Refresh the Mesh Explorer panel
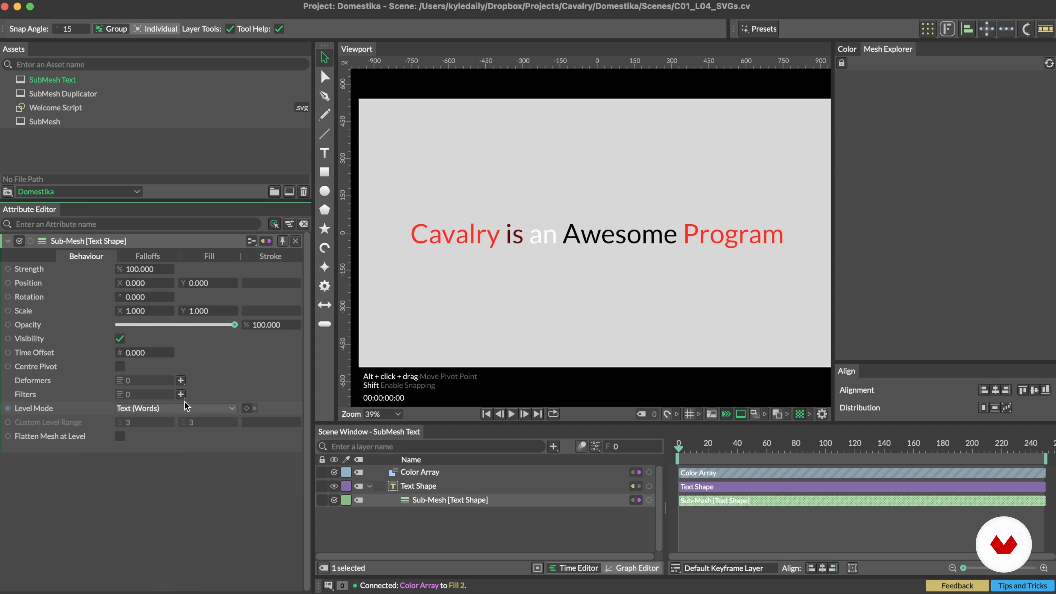Viewport: 1056px width, 594px height. pos(1049,64)
